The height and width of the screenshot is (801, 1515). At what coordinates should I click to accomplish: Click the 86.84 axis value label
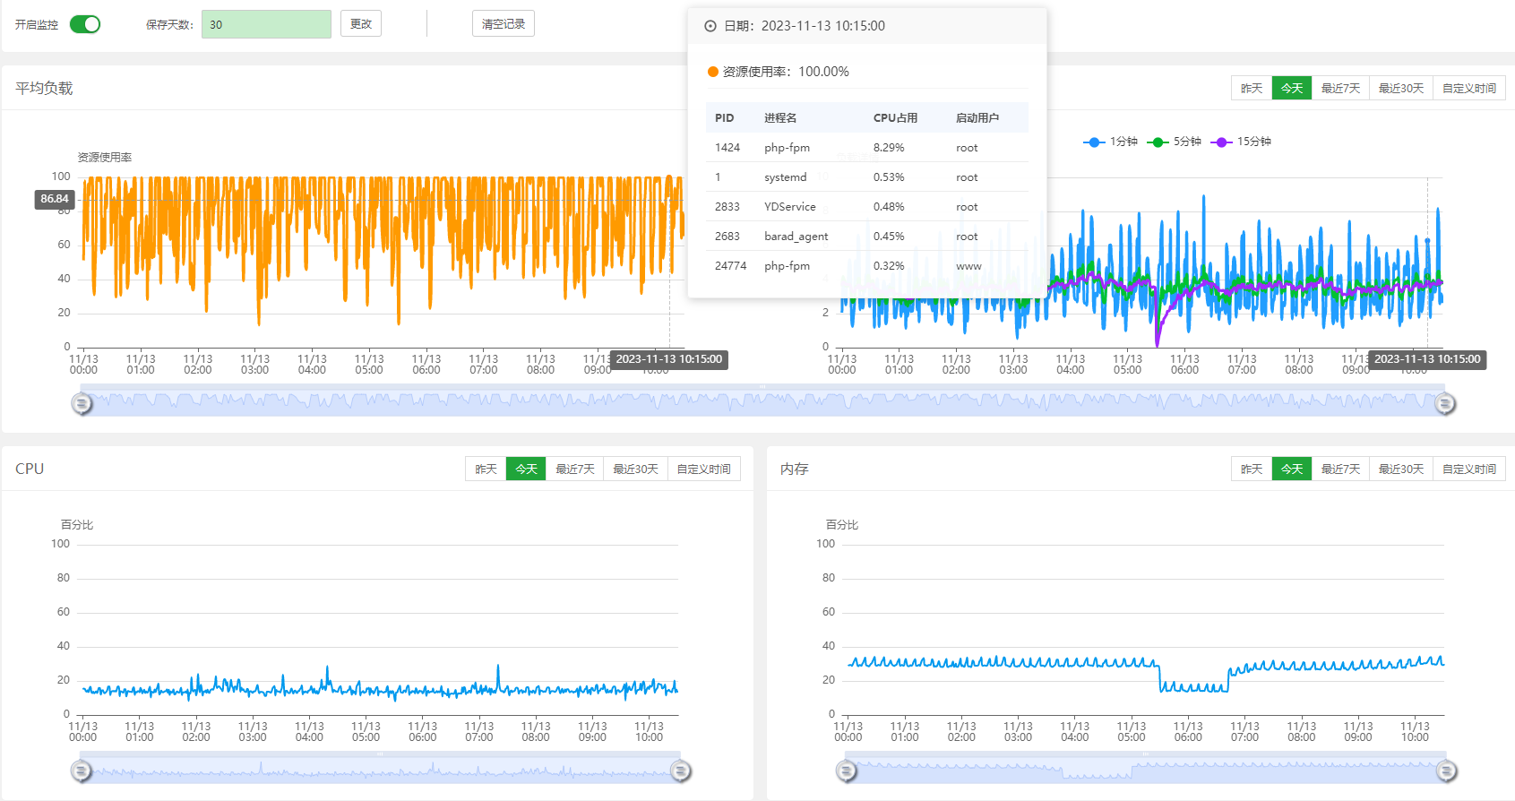(55, 199)
